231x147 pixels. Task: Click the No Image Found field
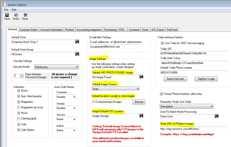coord(116,77)
